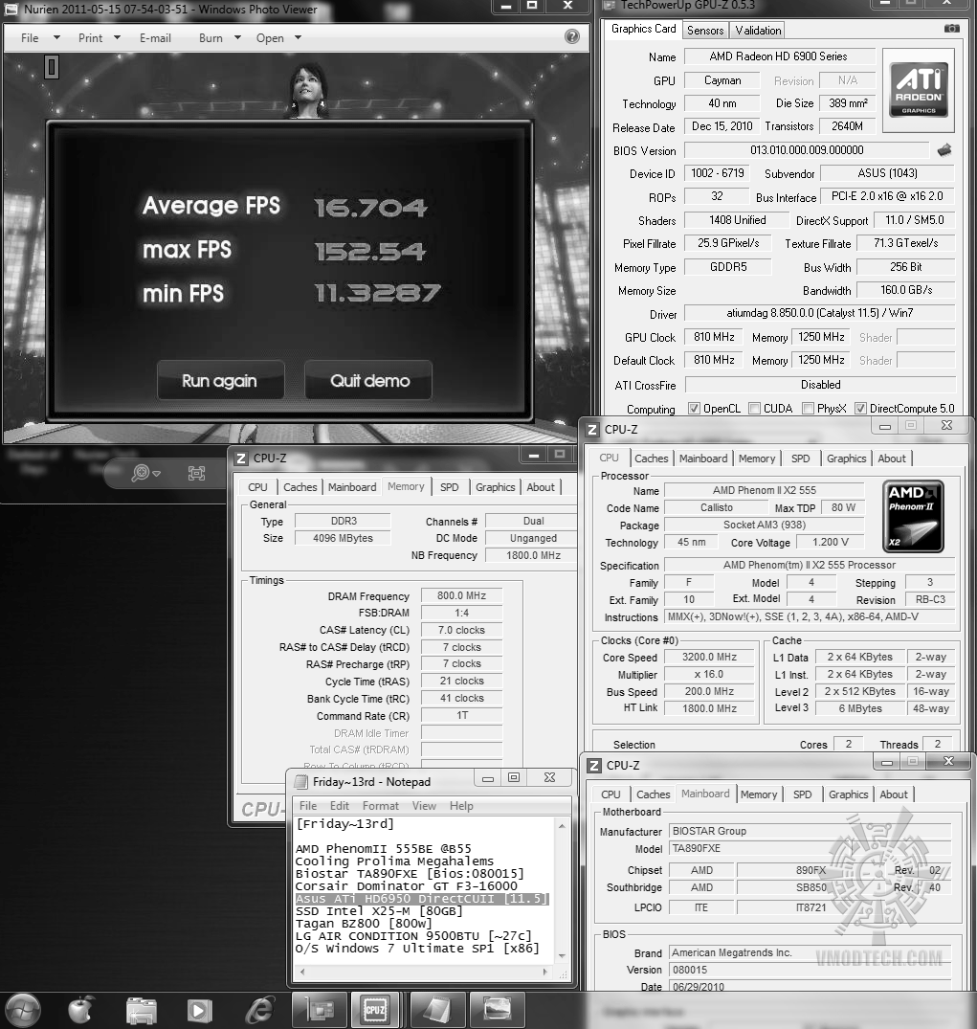The image size is (977, 1029).
Task: Open the Help menu in Notepad
Action: pos(461,805)
